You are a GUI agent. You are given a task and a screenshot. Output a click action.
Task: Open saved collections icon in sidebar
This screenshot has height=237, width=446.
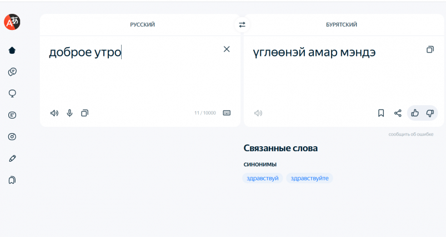pyautogui.click(x=12, y=180)
